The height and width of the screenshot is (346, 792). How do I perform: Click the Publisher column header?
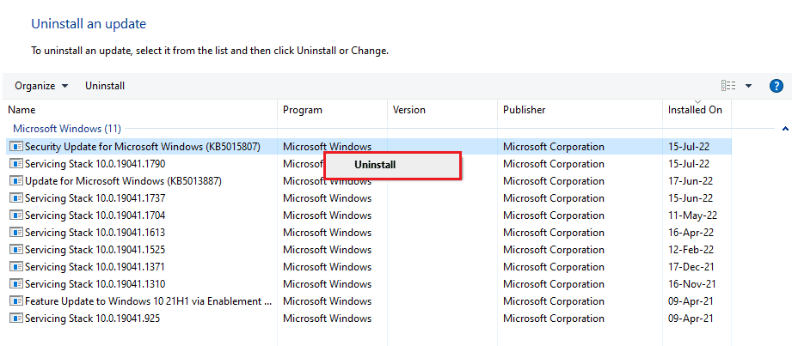click(x=525, y=110)
